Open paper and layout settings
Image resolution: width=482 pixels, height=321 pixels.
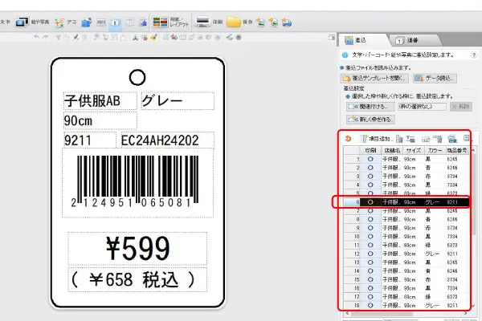[170, 22]
